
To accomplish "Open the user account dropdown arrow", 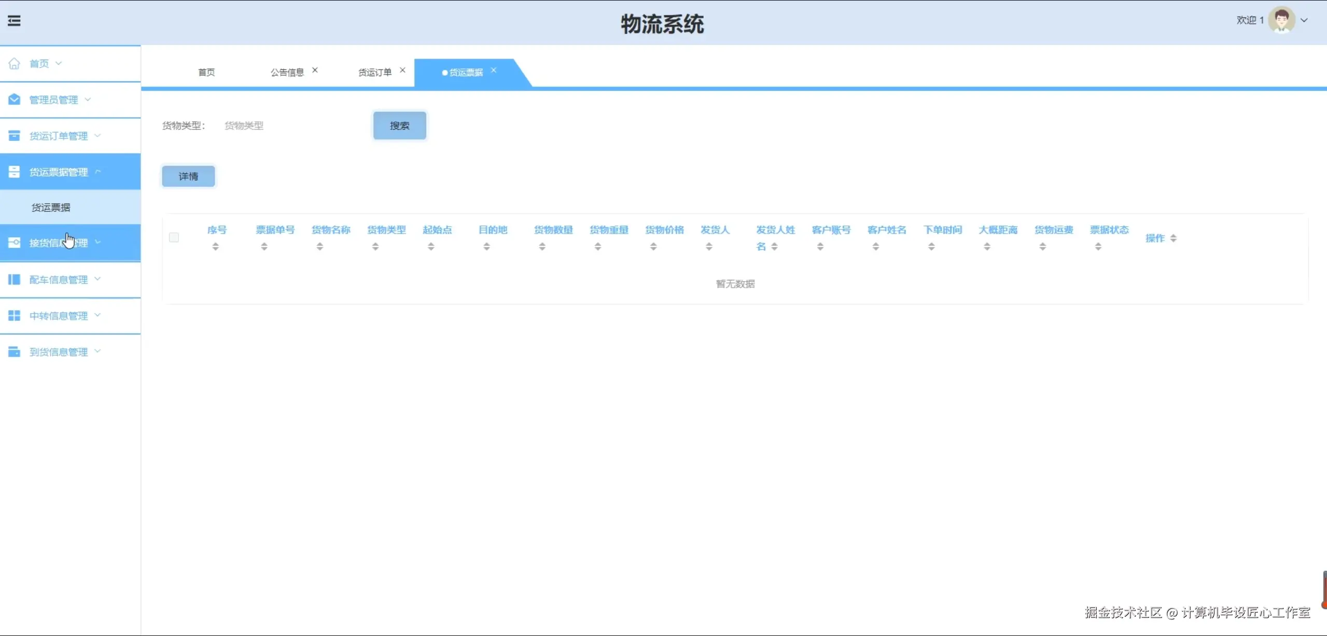I will coord(1304,21).
